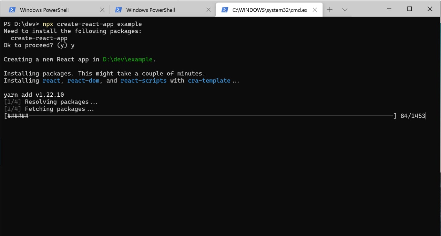Click PowerShell icon on first tab

click(x=12, y=10)
